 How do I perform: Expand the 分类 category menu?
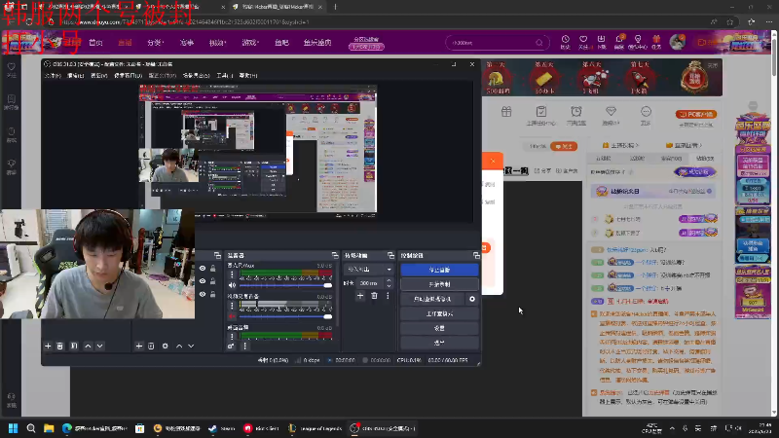pos(155,43)
